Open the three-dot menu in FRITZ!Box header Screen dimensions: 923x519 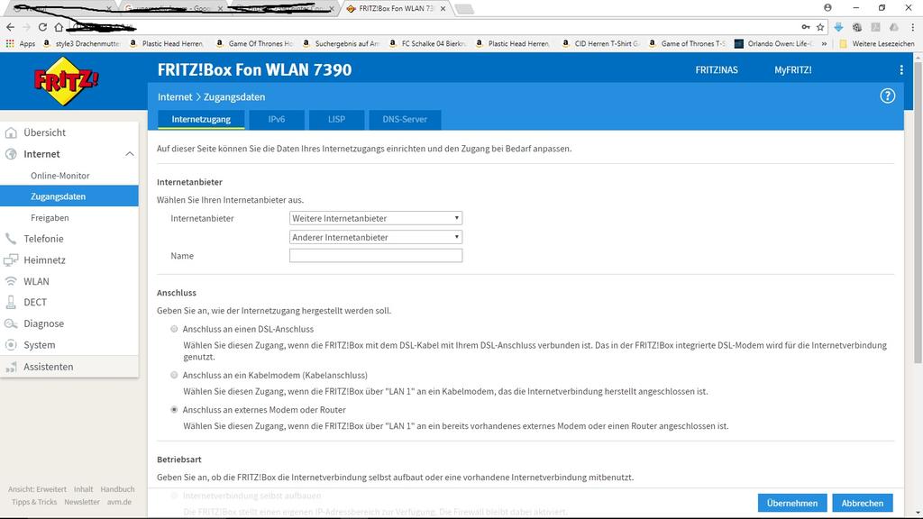pyautogui.click(x=900, y=69)
